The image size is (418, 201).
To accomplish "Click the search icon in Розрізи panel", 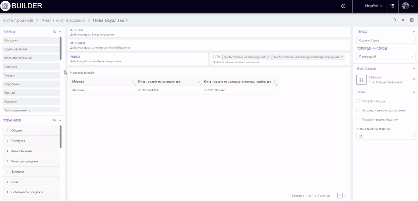I will [54, 31].
